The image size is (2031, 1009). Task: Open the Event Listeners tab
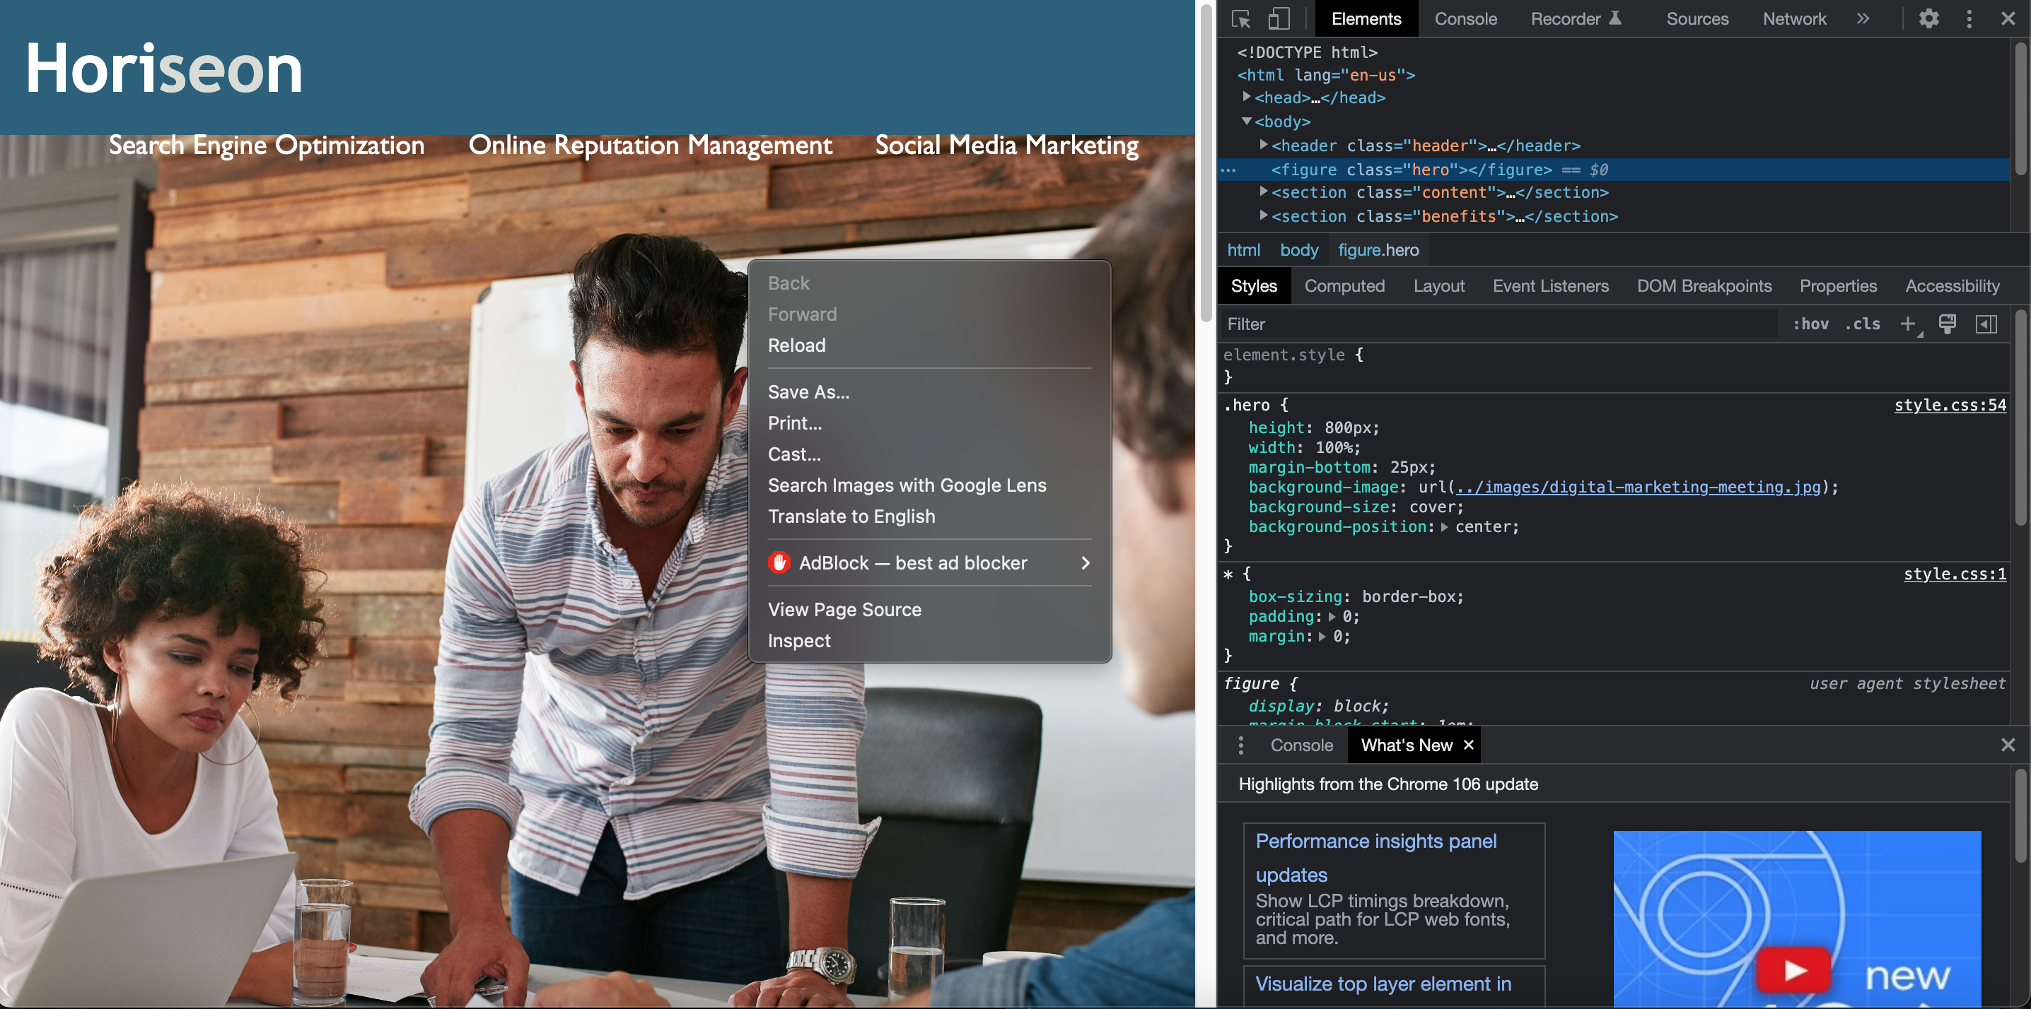(1550, 286)
